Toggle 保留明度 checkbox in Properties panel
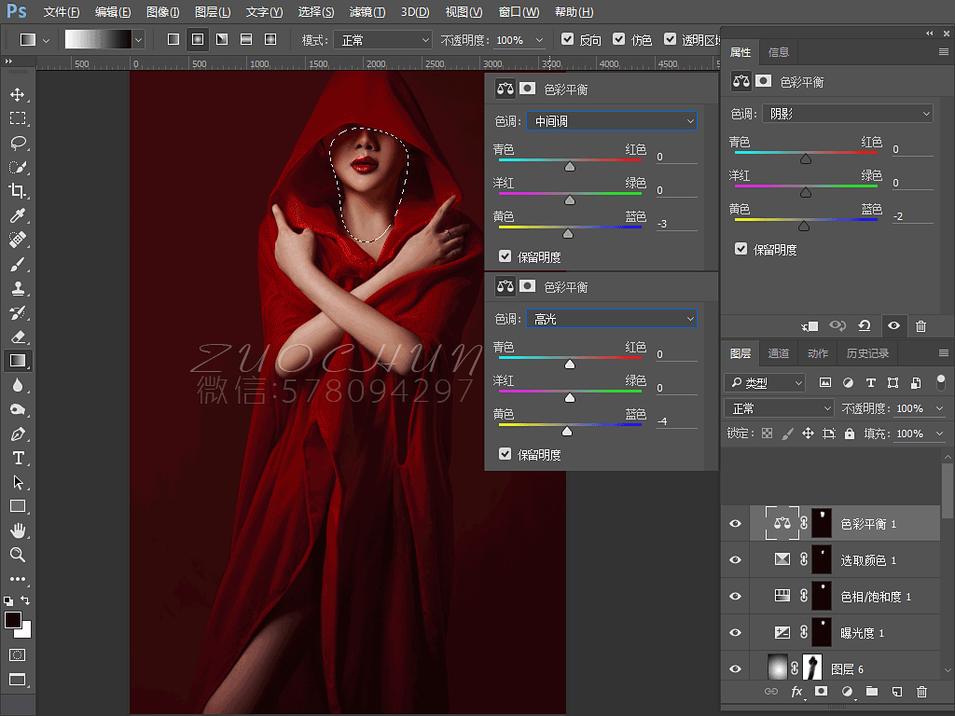955x716 pixels. 740,248
